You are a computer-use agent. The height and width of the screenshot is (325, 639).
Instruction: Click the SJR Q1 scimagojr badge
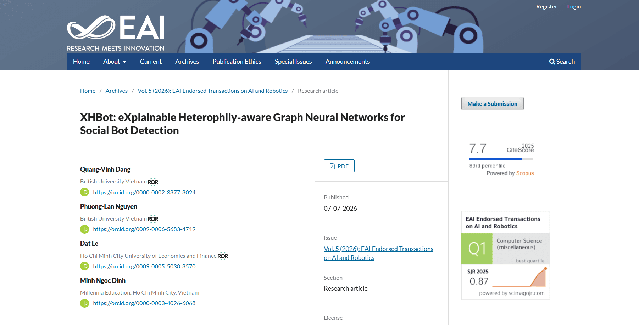tap(505, 255)
